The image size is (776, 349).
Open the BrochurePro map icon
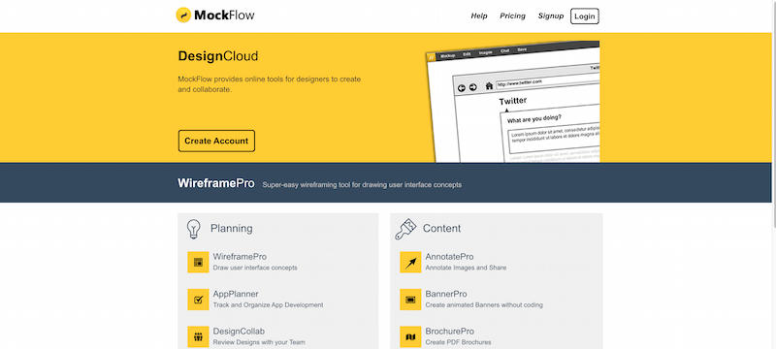coord(410,336)
